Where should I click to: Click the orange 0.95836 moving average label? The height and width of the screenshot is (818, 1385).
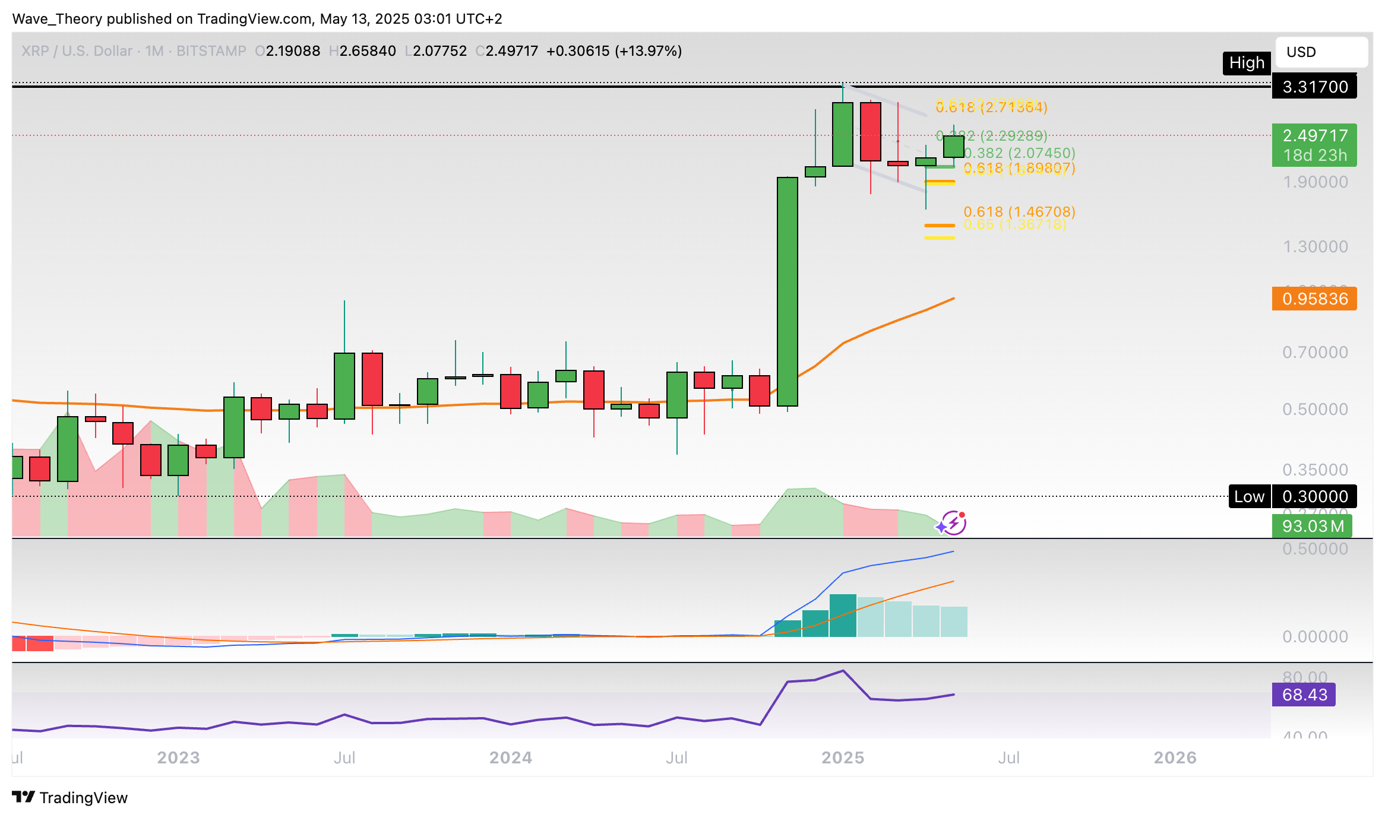pyautogui.click(x=1314, y=299)
